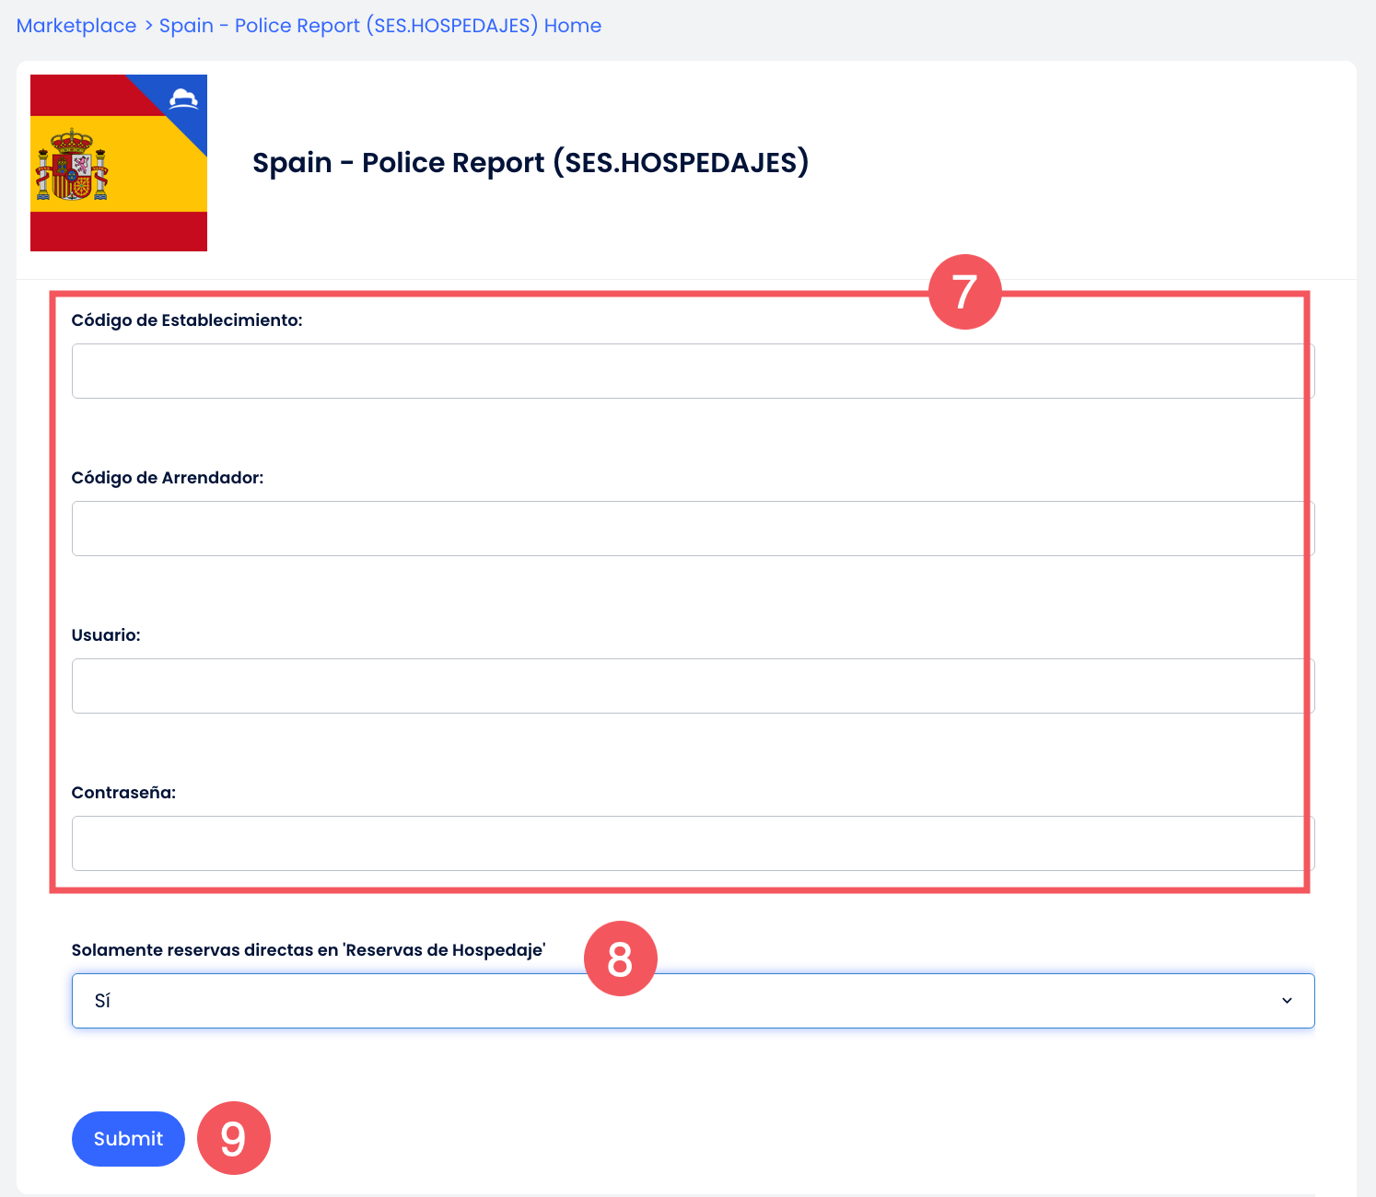Open the Marketplace breadcrumb link
1376x1197 pixels.
coord(76,26)
